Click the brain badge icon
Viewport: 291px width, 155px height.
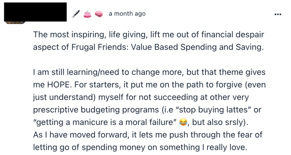(98, 14)
